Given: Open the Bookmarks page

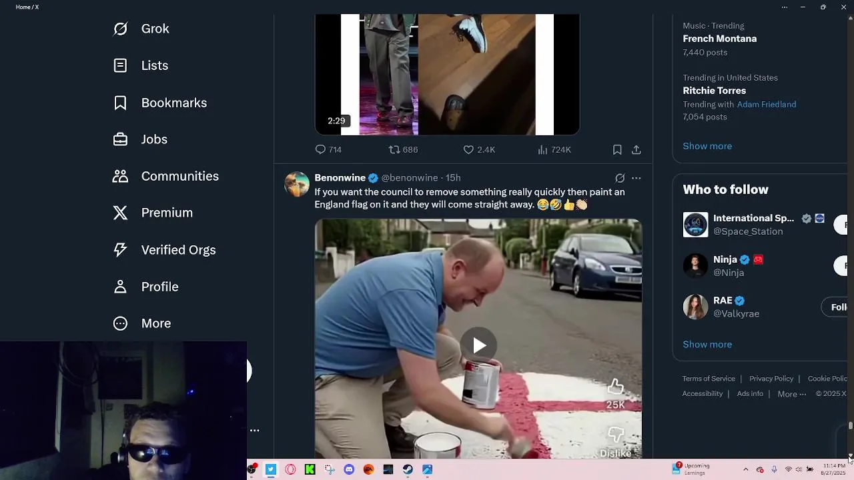Looking at the screenshot, I should 160,103.
